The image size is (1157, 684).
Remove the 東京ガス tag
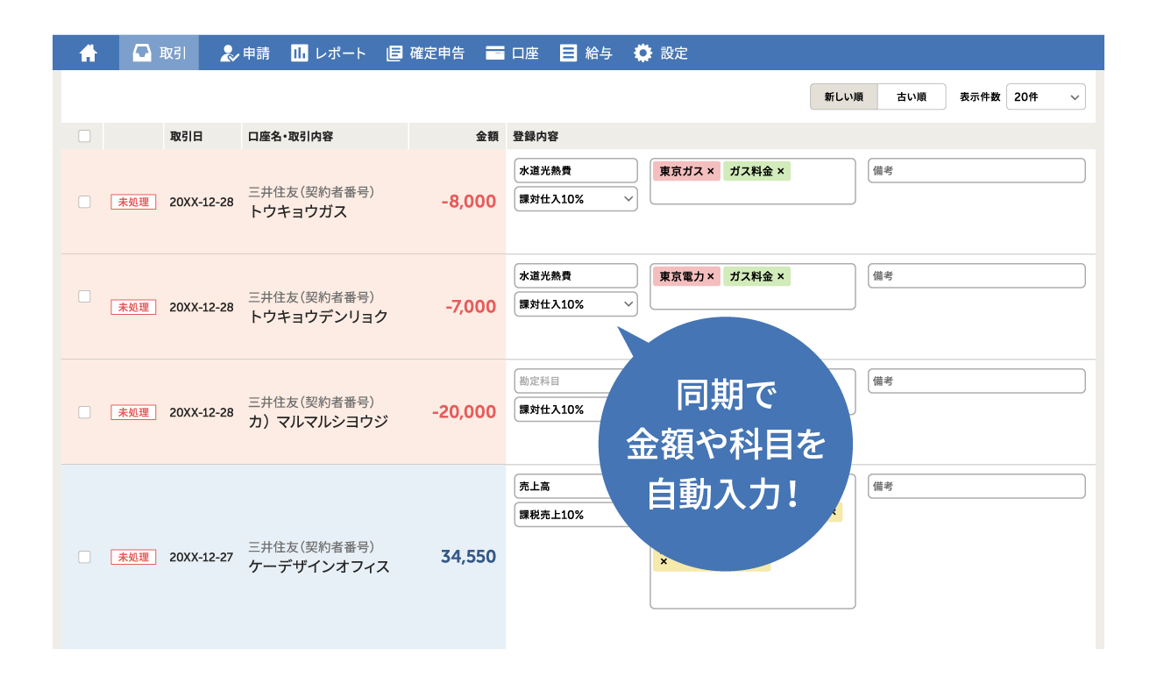pos(710,172)
